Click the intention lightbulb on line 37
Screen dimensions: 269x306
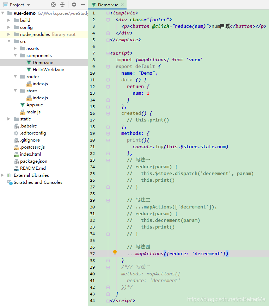point(115,252)
